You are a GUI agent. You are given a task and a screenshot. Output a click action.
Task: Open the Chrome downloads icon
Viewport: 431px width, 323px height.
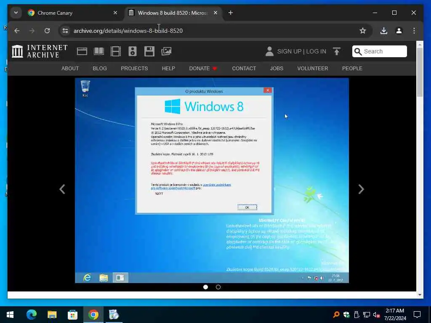coord(384,31)
